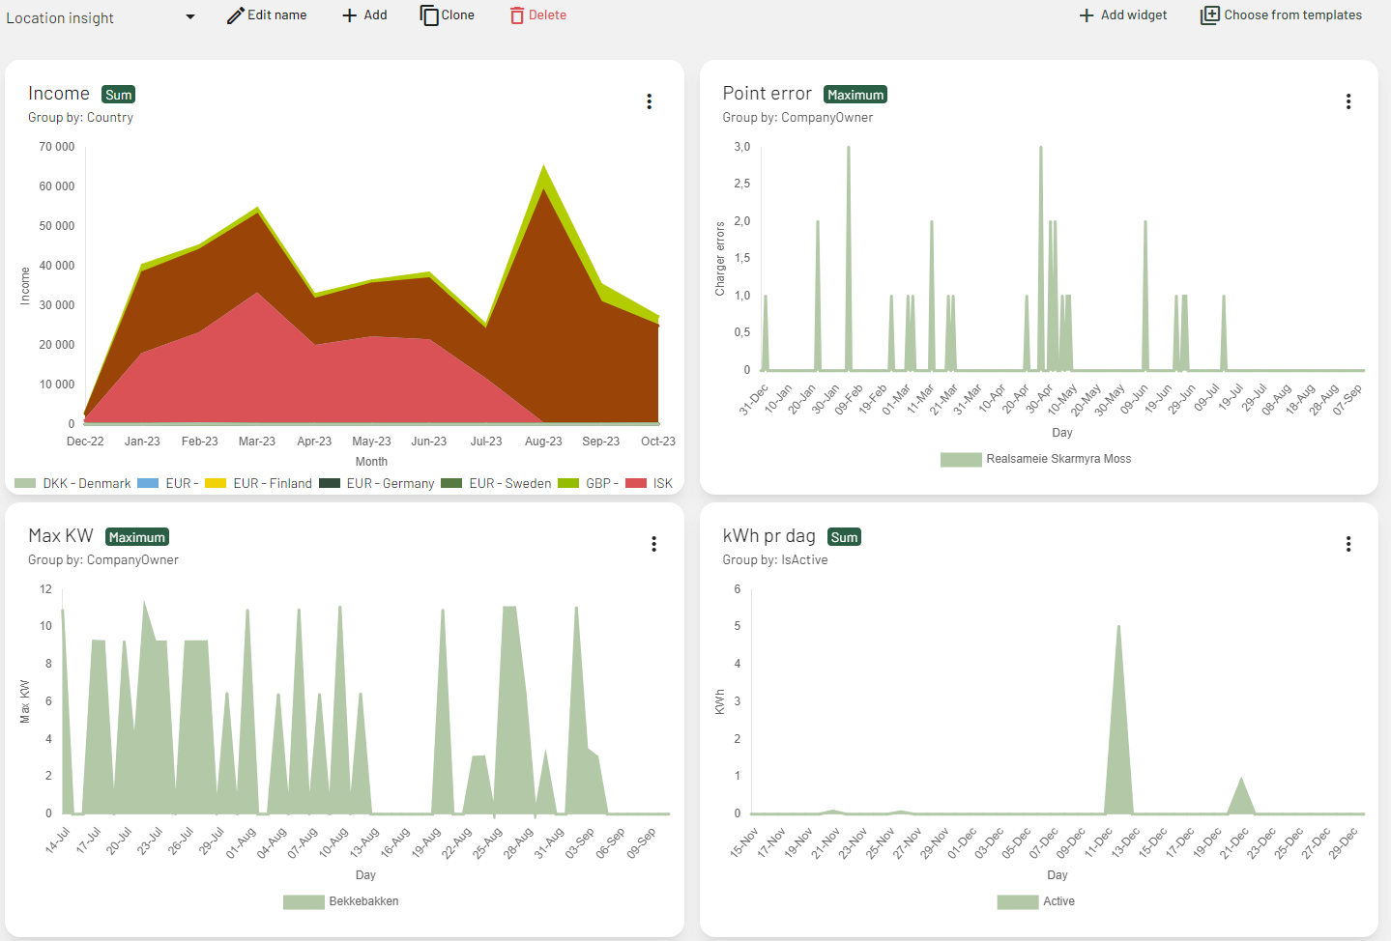
Task: Toggle the Realsameie Skarmyra Moss legend entry
Action: coord(1058,459)
